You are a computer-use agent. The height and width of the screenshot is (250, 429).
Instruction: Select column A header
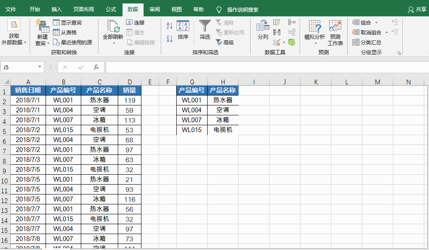click(28, 82)
